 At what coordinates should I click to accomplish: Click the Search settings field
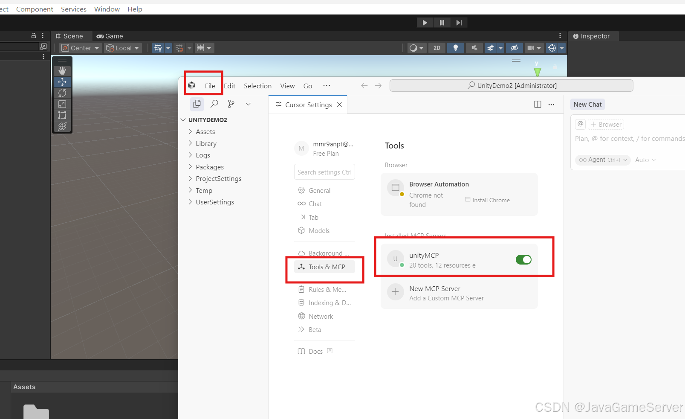pyautogui.click(x=324, y=172)
